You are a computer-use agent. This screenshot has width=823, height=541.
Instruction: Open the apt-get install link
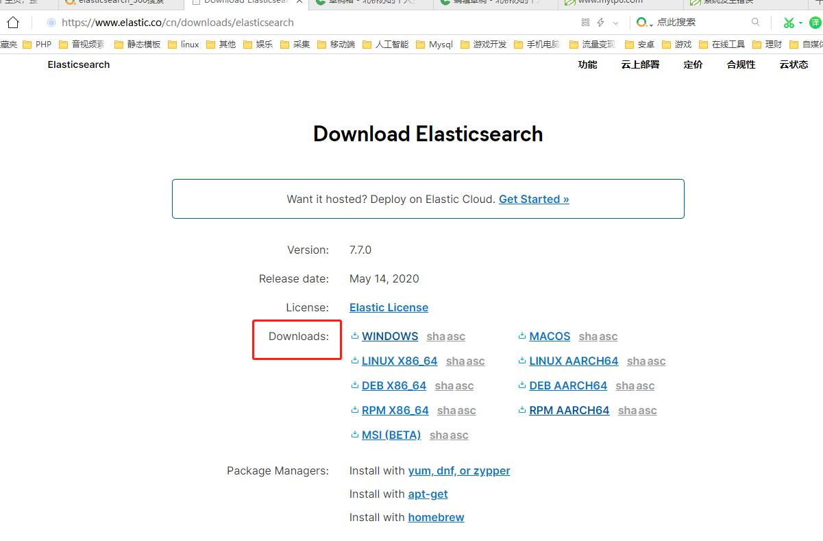tap(428, 494)
